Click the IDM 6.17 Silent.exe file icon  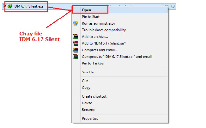(x=10, y=6)
